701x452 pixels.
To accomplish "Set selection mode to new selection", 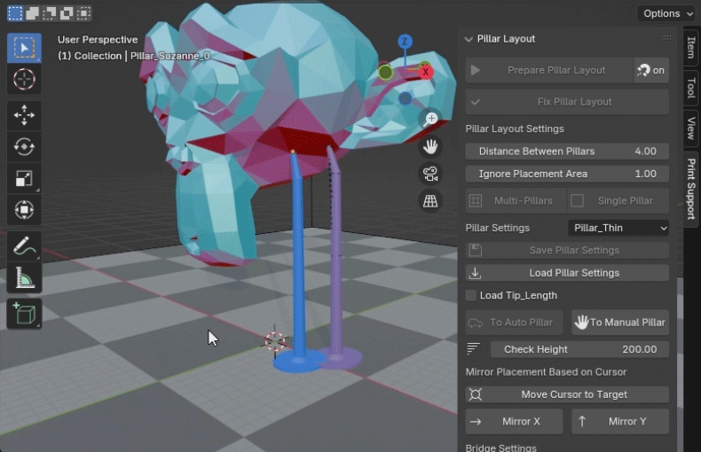I will tap(15, 13).
